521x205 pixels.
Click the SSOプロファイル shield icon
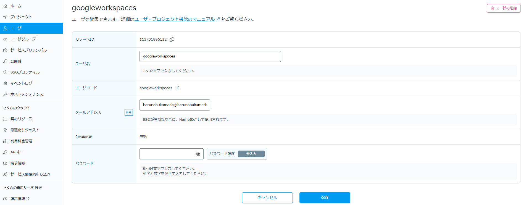tap(5, 72)
